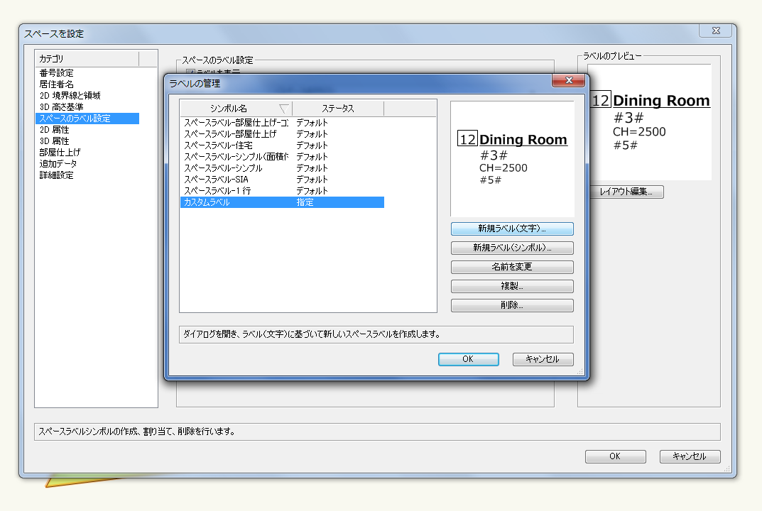This screenshot has height=511, width=762.
Task: Choose 部屋仕上げ in the category list
Action: pos(60,153)
